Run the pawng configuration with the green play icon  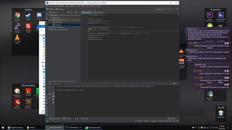(x=167, y=9)
